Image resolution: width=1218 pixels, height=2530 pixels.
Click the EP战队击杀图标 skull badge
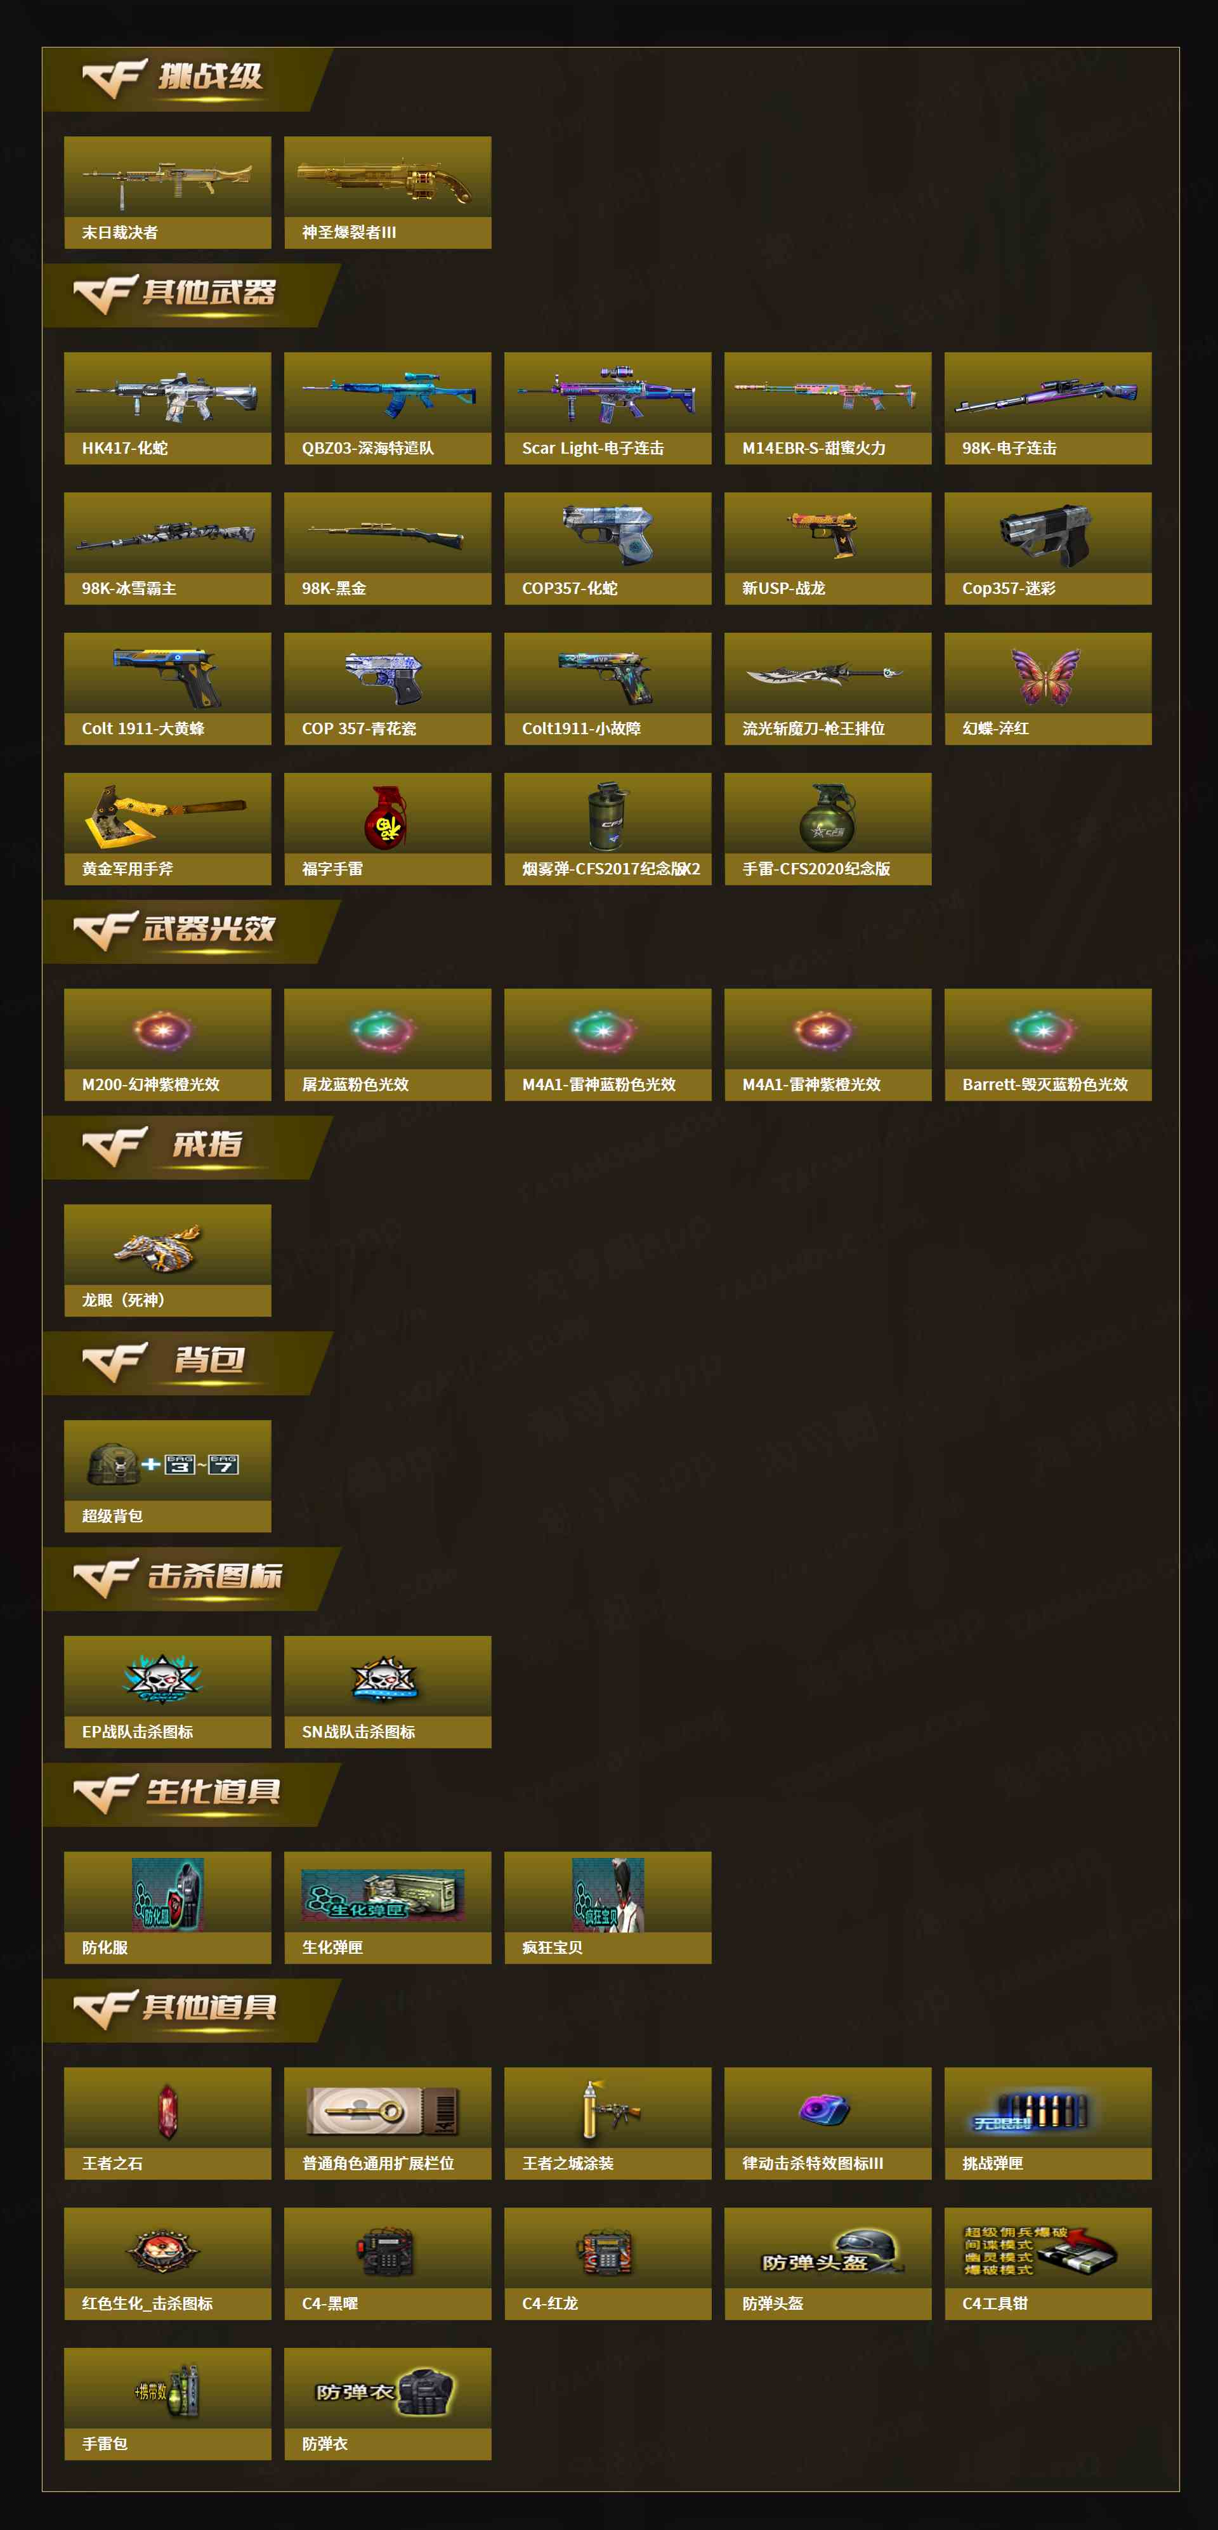pyautogui.click(x=168, y=1692)
